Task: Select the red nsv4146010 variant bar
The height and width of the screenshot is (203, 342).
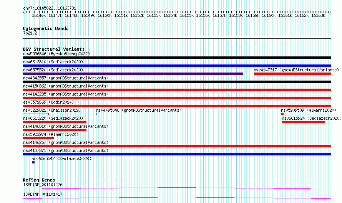Action: pos(55,130)
